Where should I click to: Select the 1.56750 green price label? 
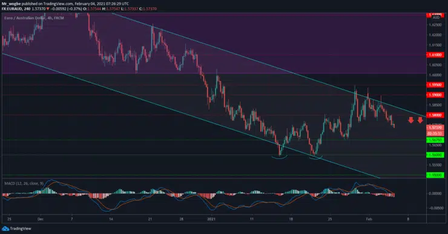(x=435, y=140)
